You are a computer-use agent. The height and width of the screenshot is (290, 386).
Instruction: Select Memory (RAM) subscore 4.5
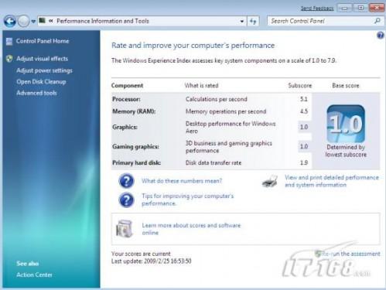(x=304, y=111)
